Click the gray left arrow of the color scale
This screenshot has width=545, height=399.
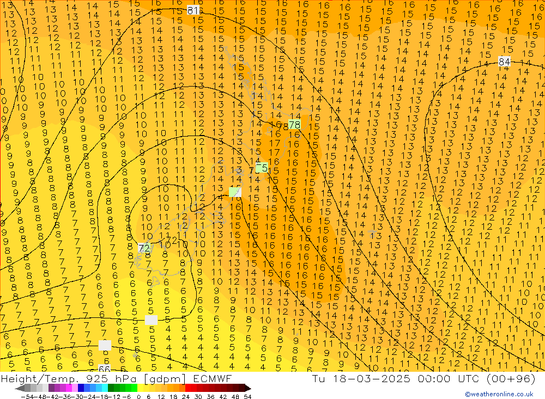tap(20, 388)
